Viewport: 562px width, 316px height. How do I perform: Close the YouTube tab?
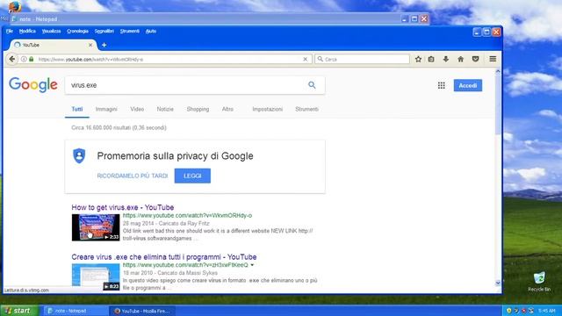tap(90, 45)
